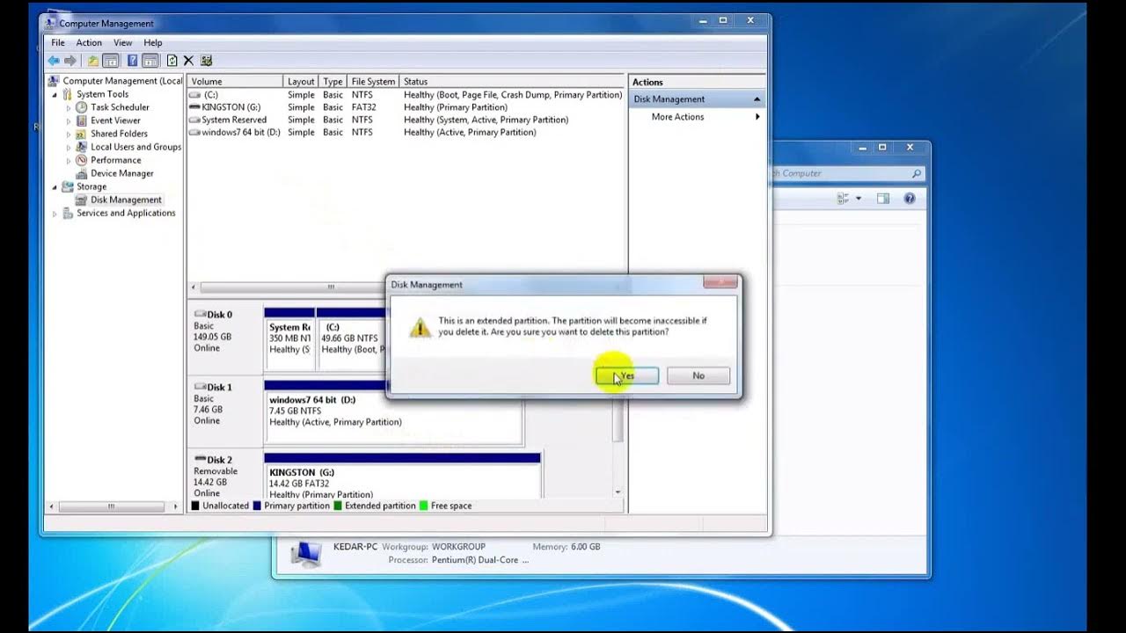Screen dimensions: 1126x633
Task: Expand the Task Scheduler node
Action: click(69, 107)
